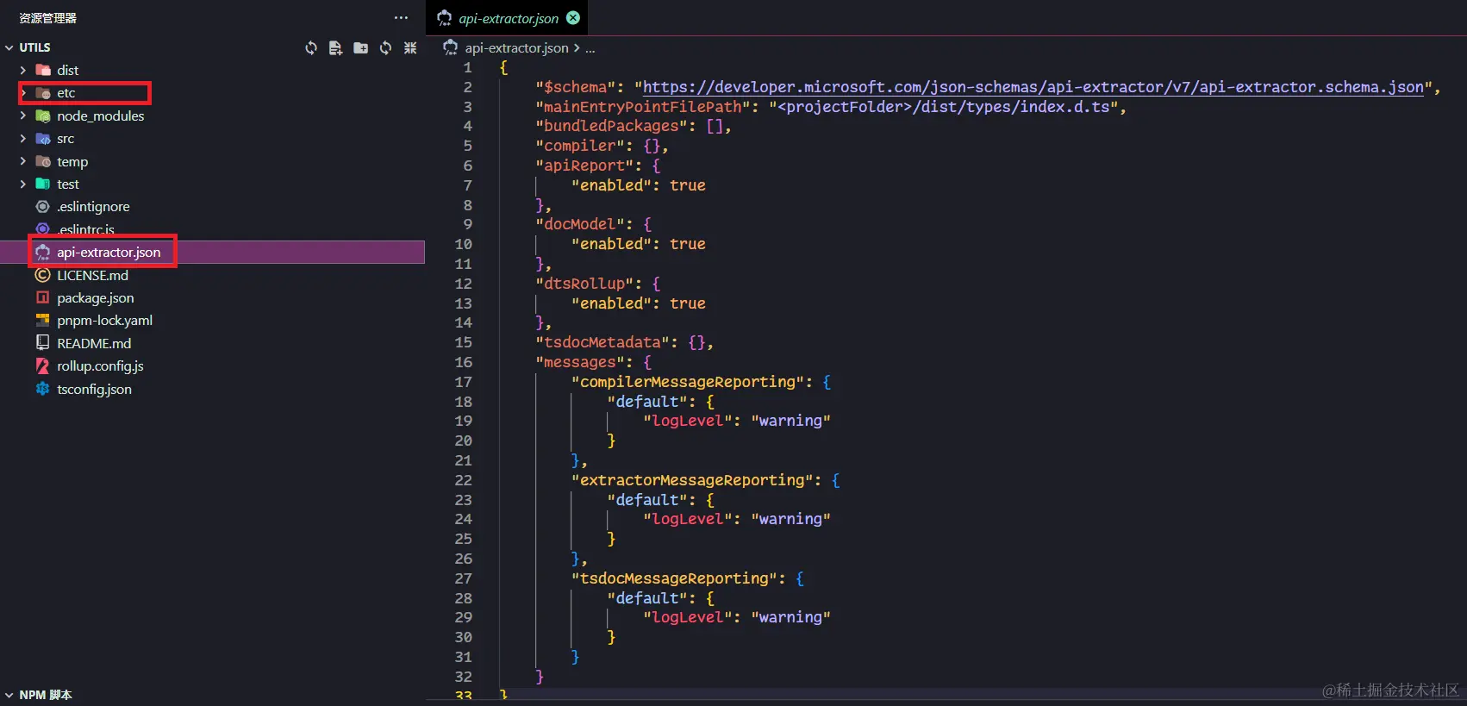Click the package.json file icon

coord(42,297)
